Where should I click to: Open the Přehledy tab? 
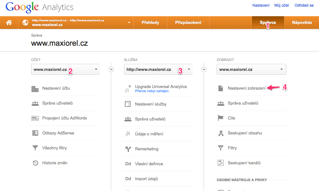tap(150, 23)
